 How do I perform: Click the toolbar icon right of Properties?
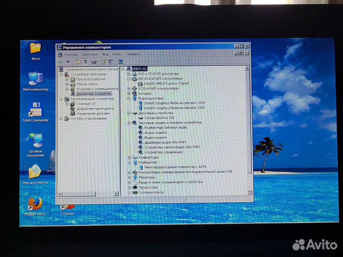coord(111,61)
